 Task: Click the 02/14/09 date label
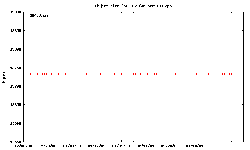pyautogui.click(x=145, y=146)
